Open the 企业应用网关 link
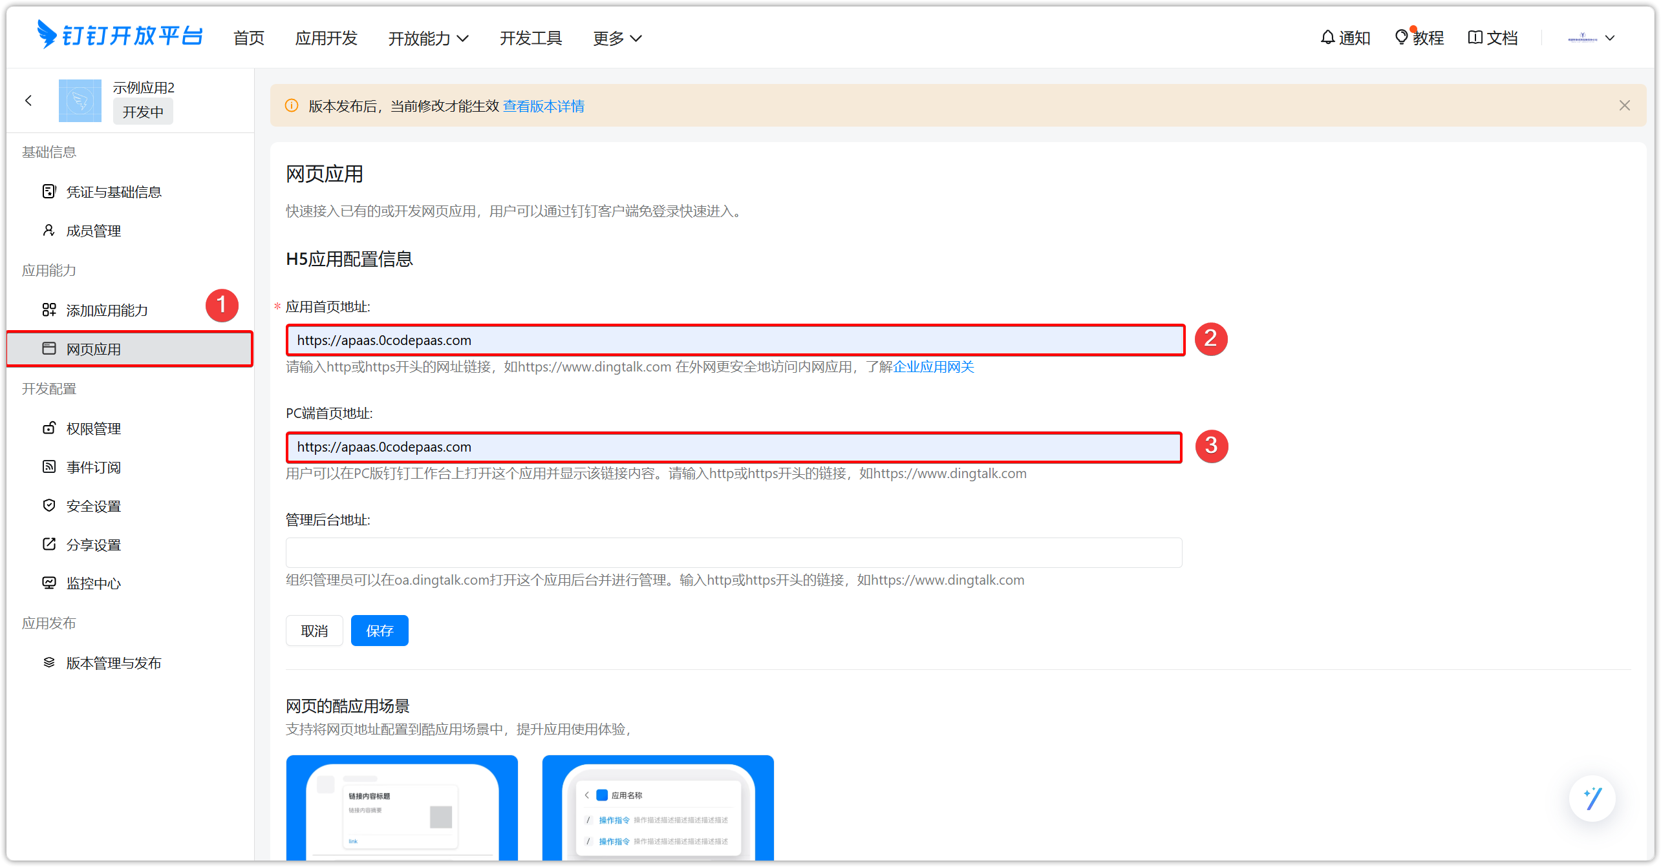1661x867 pixels. 933,367
